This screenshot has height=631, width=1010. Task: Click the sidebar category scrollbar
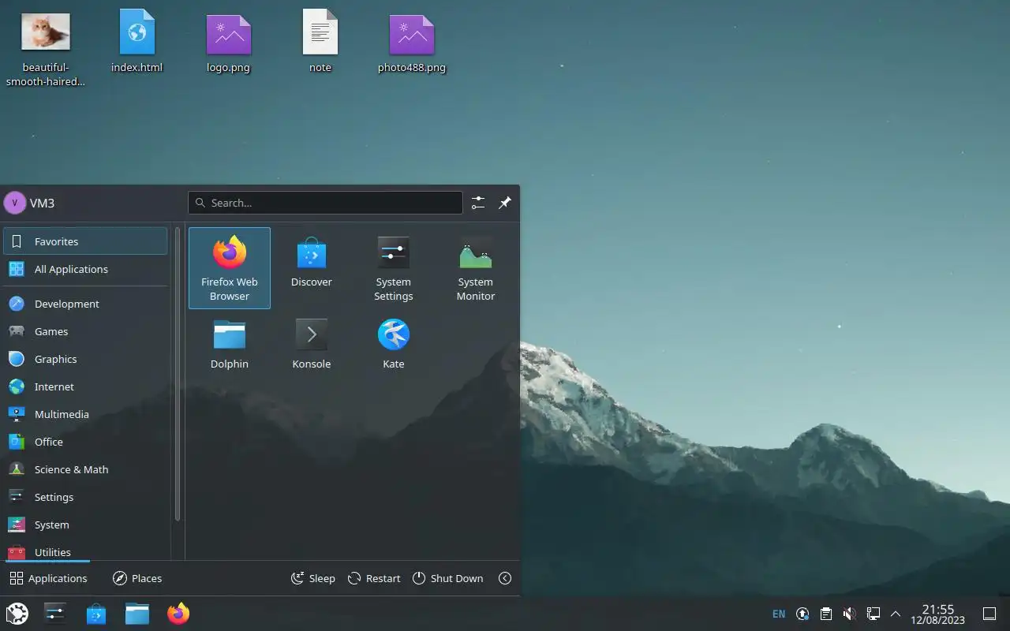[178, 375]
